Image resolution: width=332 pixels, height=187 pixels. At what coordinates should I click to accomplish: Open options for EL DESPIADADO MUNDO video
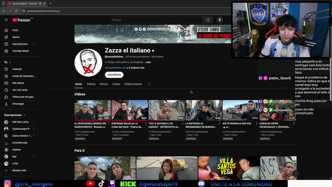pyautogui.click(x=109, y=123)
